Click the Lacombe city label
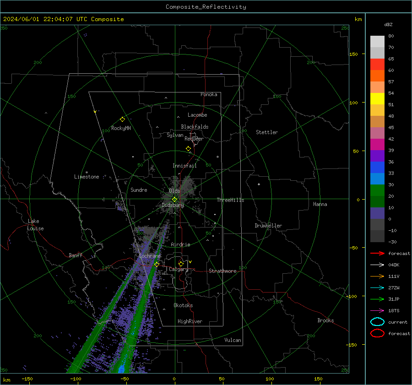Viewport: 412px width, 385px height. click(197, 115)
